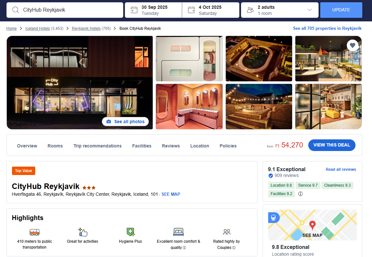Click the 9.1 Exceptional rating heading

(287, 169)
